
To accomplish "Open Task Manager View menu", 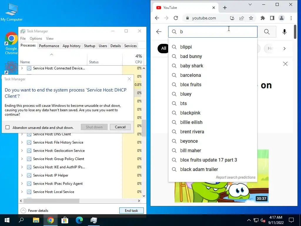I will pos(50,39).
